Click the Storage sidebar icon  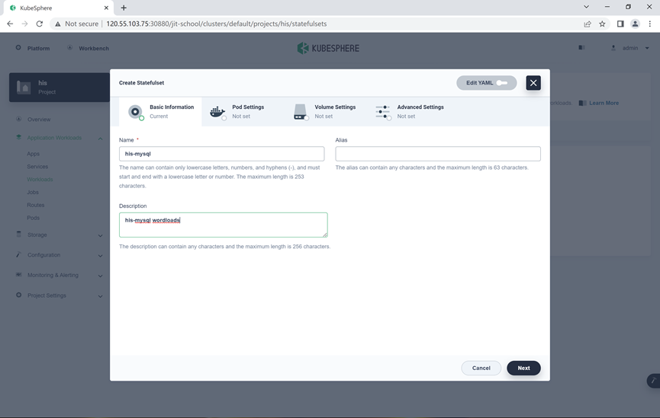[18, 234]
